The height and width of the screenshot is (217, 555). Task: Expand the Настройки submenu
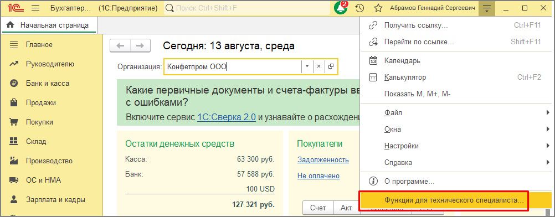[548, 146]
